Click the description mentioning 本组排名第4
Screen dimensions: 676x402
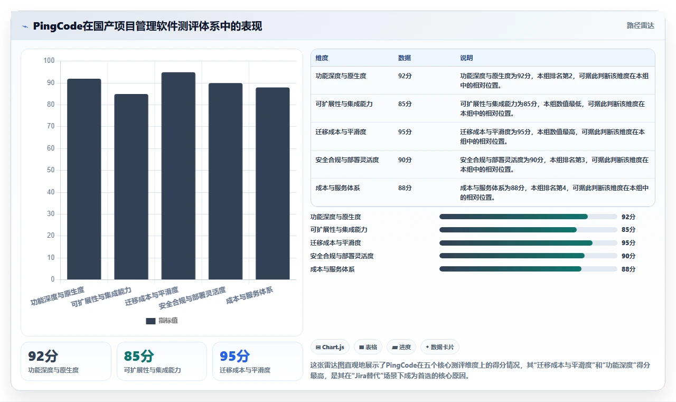tap(555, 192)
